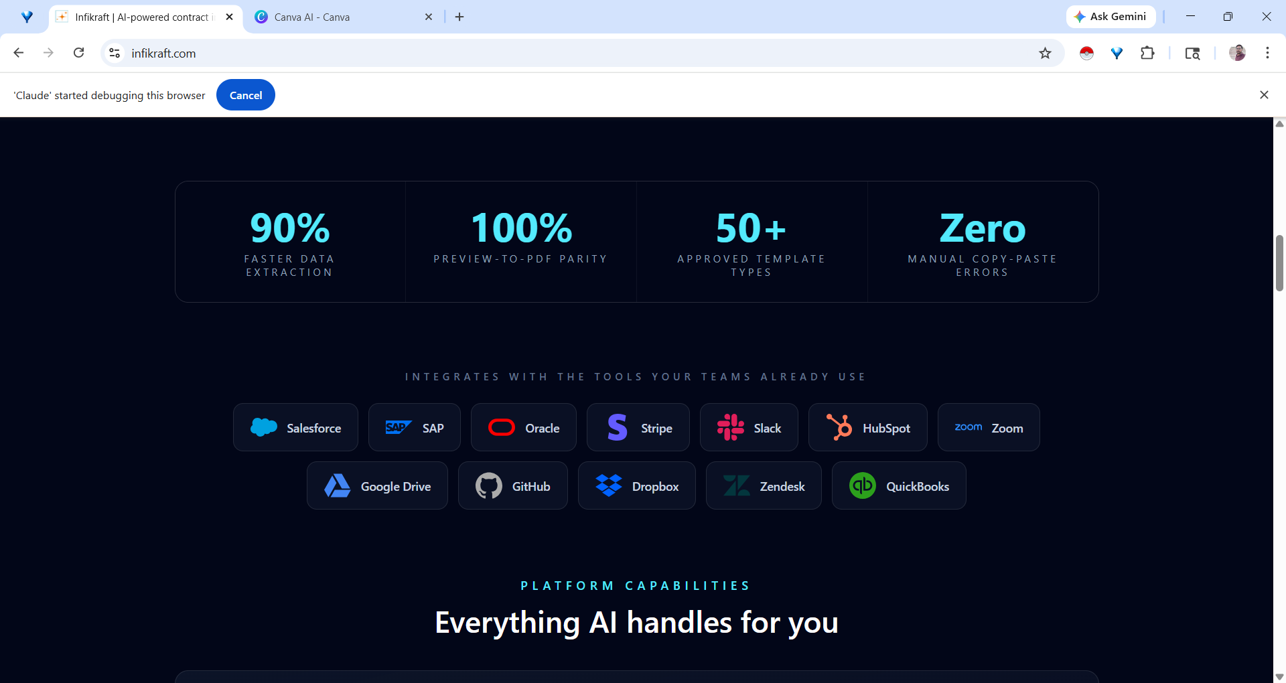Switch to the Infikraft tab
Image resolution: width=1286 pixels, height=683 pixels.
(x=145, y=17)
